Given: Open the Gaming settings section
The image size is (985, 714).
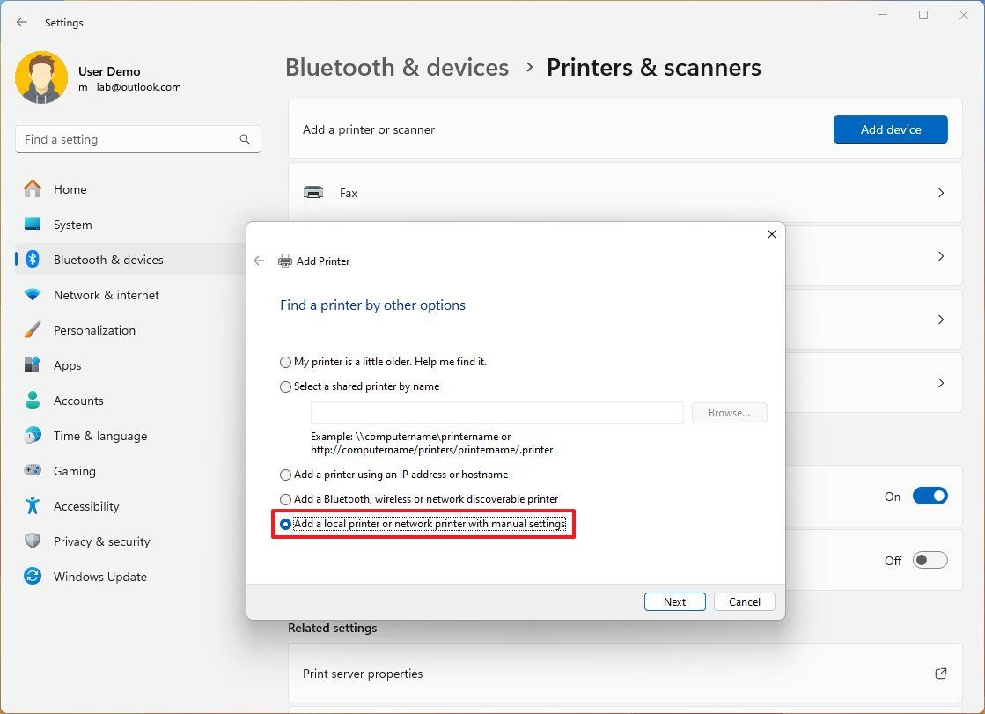Looking at the screenshot, I should click(74, 471).
